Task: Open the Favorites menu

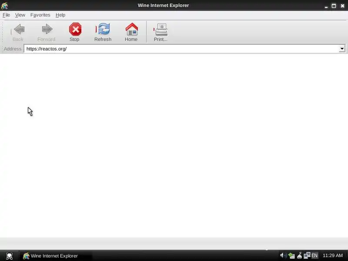Action: 40,15
